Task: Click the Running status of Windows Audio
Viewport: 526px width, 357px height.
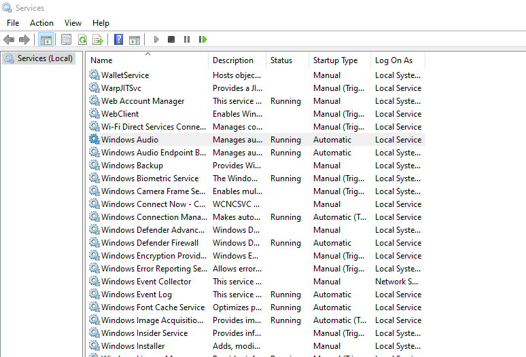Action: 285,140
